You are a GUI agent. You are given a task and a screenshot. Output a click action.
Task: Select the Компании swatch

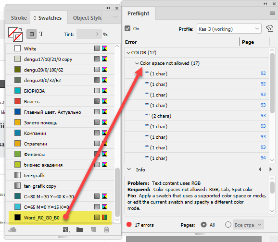tap(60, 133)
